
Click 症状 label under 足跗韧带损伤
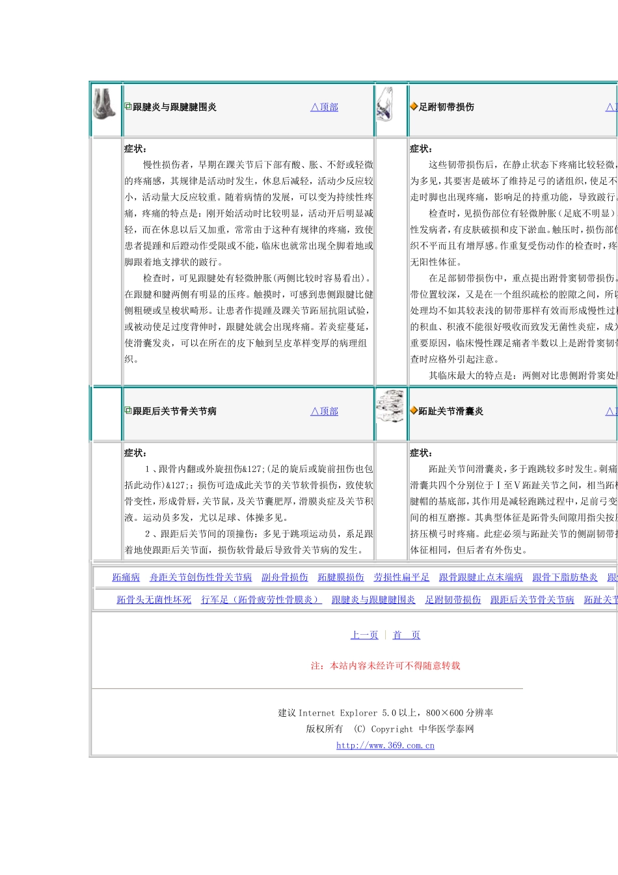pyautogui.click(x=421, y=148)
